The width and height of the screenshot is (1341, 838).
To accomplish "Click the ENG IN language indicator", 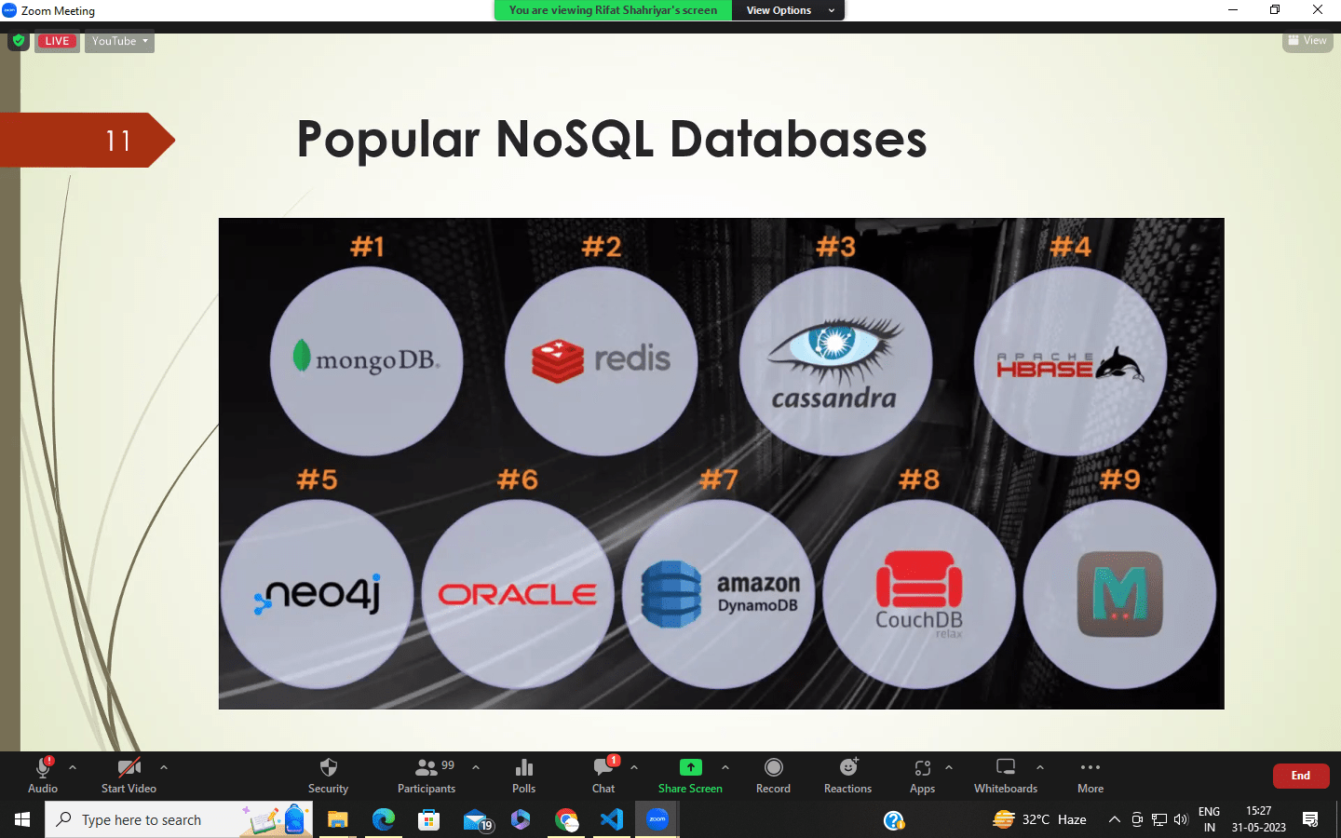I will pos(1209,819).
